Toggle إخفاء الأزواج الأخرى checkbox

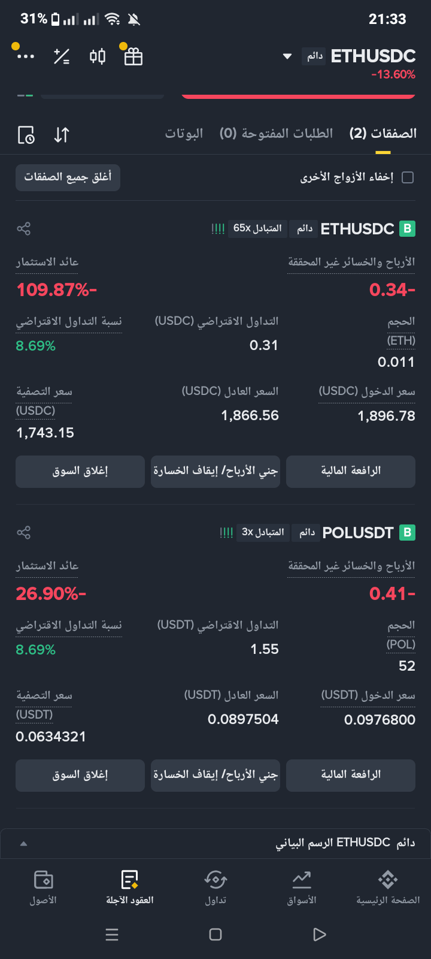click(408, 177)
